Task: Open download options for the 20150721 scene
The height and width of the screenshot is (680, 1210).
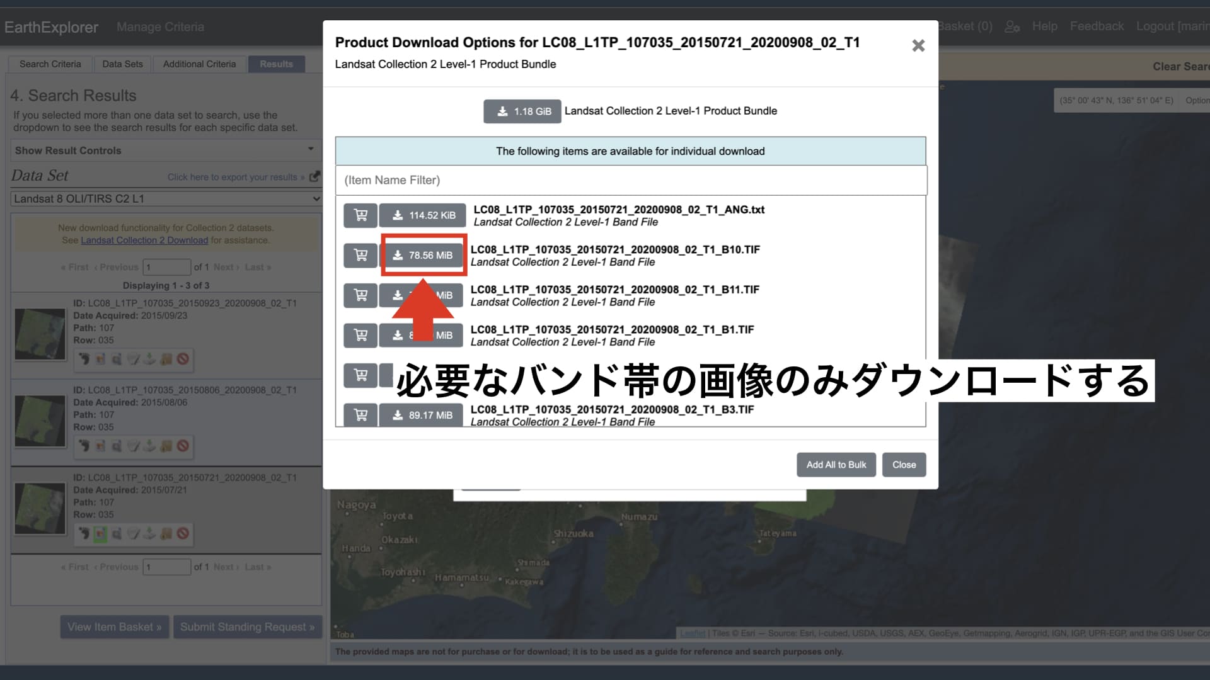Action: pyautogui.click(x=149, y=533)
